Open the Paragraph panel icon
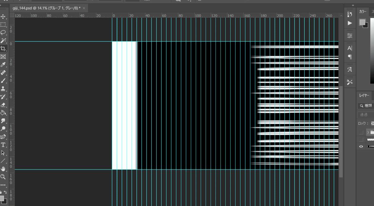 tap(350, 57)
